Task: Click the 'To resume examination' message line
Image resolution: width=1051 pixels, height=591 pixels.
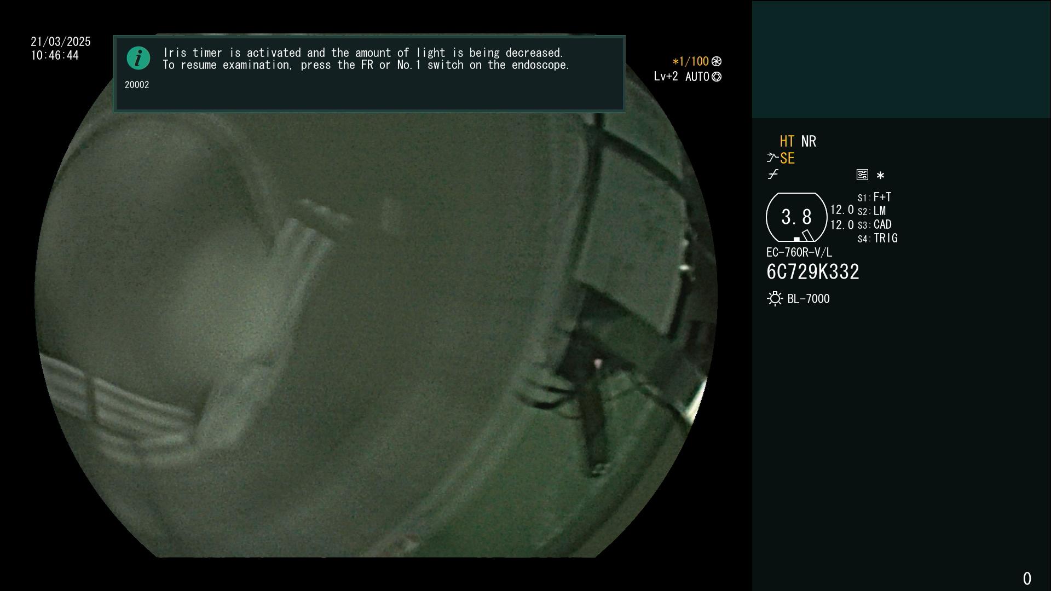Action: pos(366,65)
